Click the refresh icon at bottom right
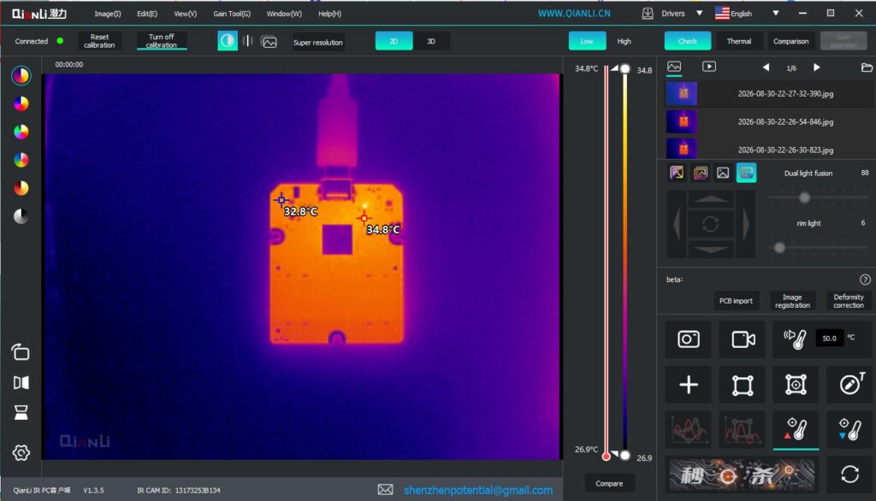The image size is (876, 501). (849, 474)
